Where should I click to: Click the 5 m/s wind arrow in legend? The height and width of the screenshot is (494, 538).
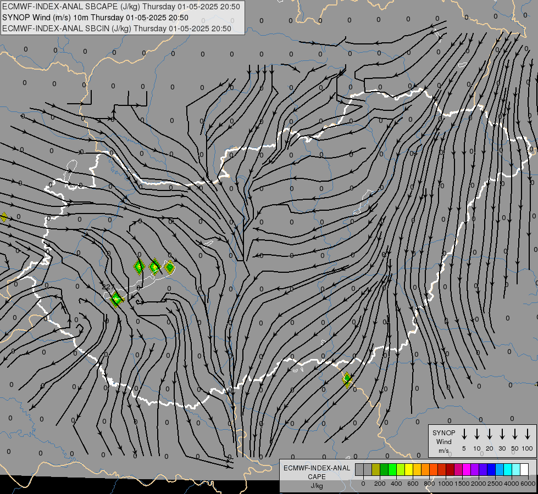464,434
